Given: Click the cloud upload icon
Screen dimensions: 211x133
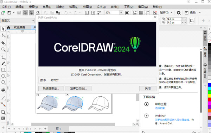Looking at the screenshot, I should pyautogui.click(x=31, y=13).
